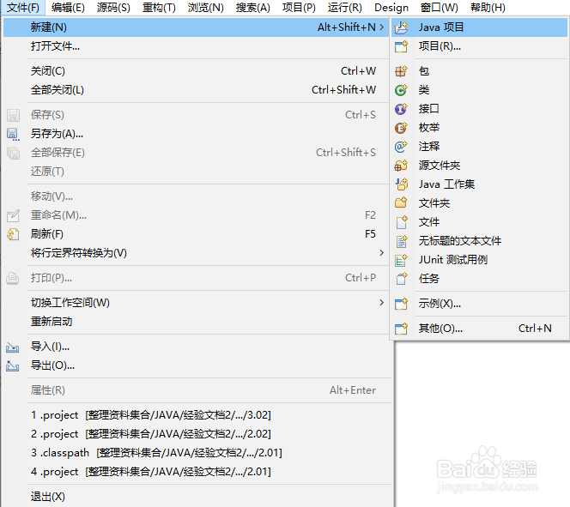Select 示例(X)... entry label
This screenshot has width=570, height=507.
pos(440,304)
